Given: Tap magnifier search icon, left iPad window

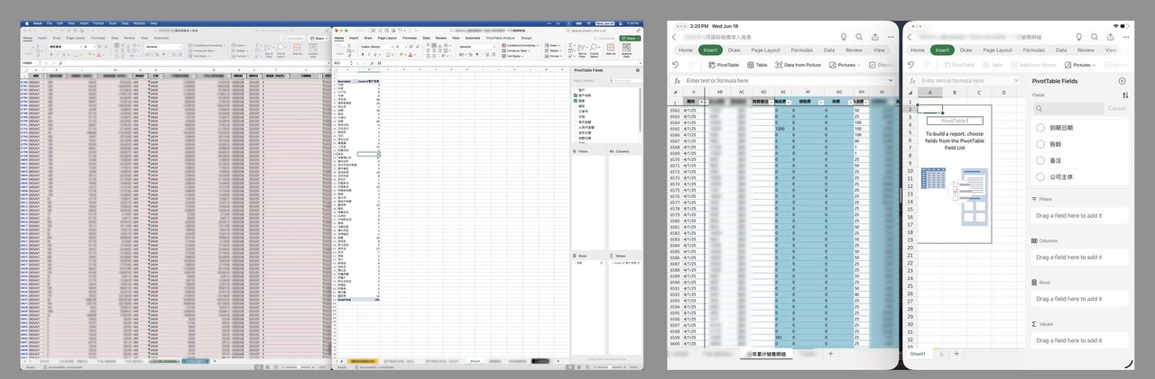Looking at the screenshot, I should (859, 37).
